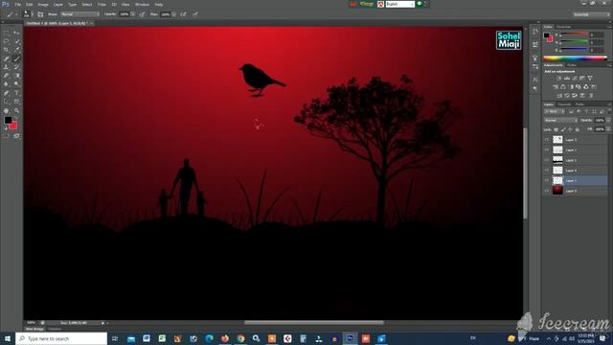This screenshot has height=345, width=613.
Task: Select the Lasso tool
Action: (x=7, y=41)
